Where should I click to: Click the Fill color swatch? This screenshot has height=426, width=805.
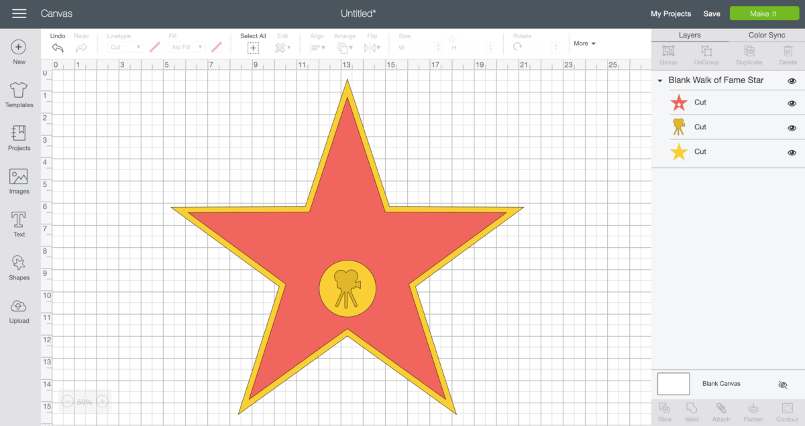tap(216, 47)
